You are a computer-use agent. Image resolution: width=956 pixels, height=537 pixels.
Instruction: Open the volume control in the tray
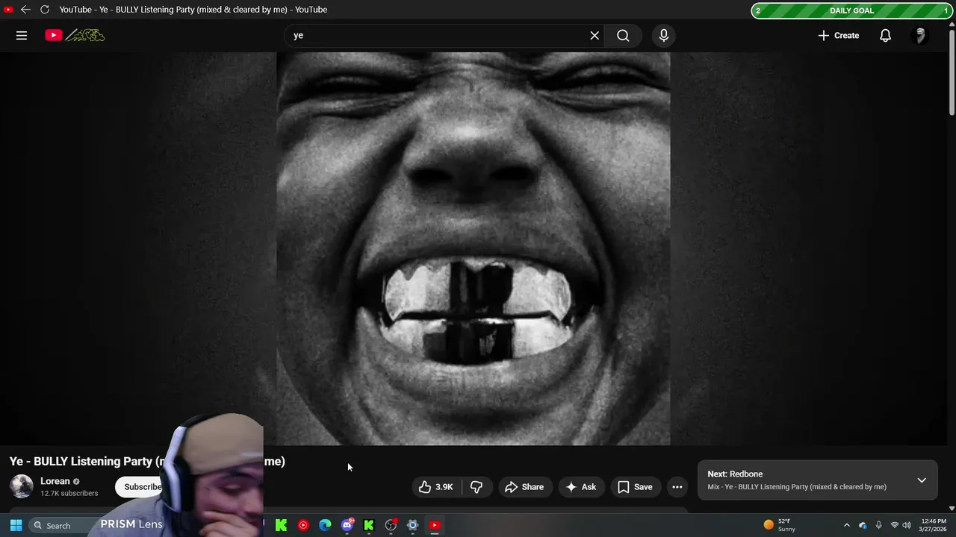907,525
